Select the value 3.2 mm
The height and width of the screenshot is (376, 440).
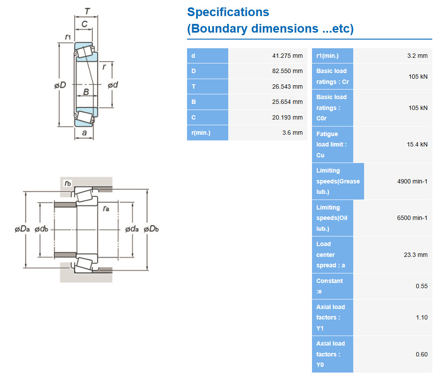417,56
